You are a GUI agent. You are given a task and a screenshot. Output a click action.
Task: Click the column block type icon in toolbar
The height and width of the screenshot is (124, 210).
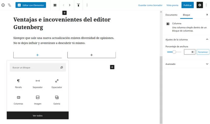(x=55, y=5)
